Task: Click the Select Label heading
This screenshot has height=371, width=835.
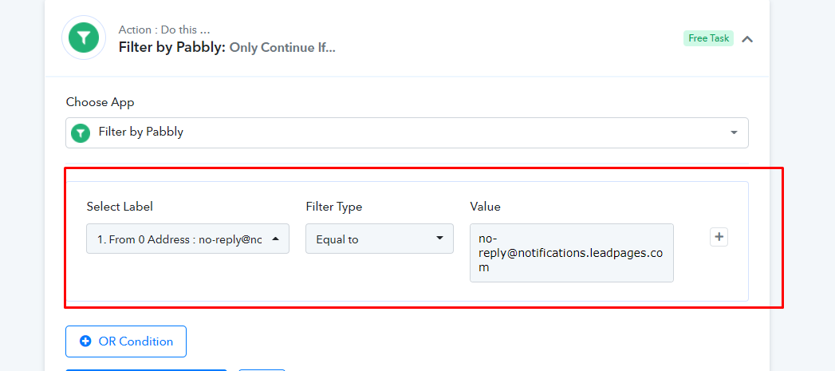Action: click(120, 207)
